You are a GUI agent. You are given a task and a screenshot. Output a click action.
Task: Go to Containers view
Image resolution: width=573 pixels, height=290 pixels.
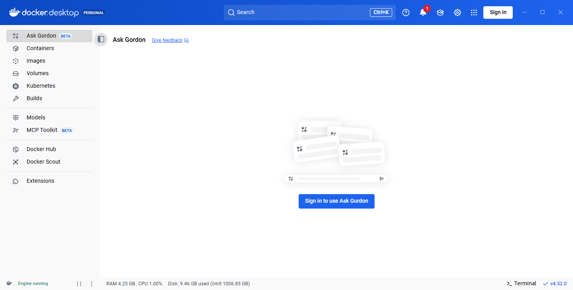point(49,49)
